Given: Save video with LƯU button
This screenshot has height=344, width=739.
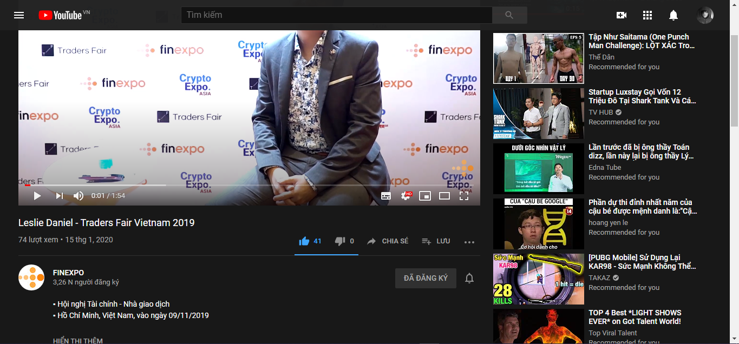Looking at the screenshot, I should [436, 241].
